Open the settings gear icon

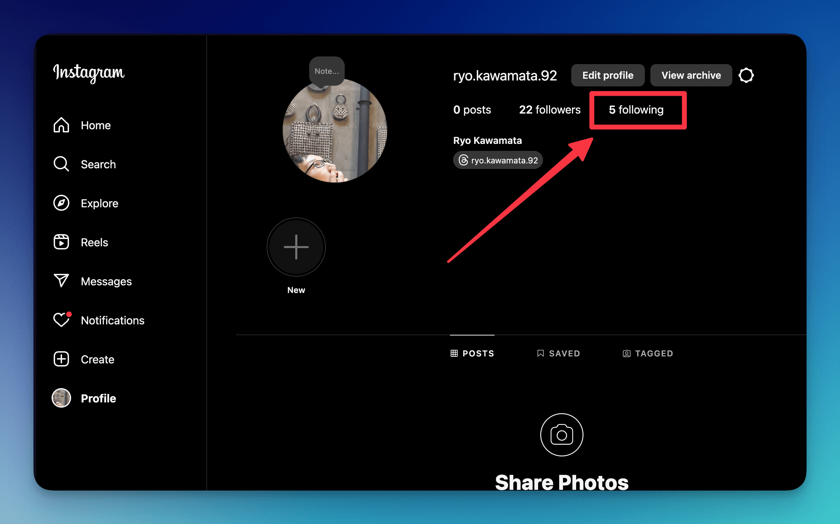[x=746, y=75]
